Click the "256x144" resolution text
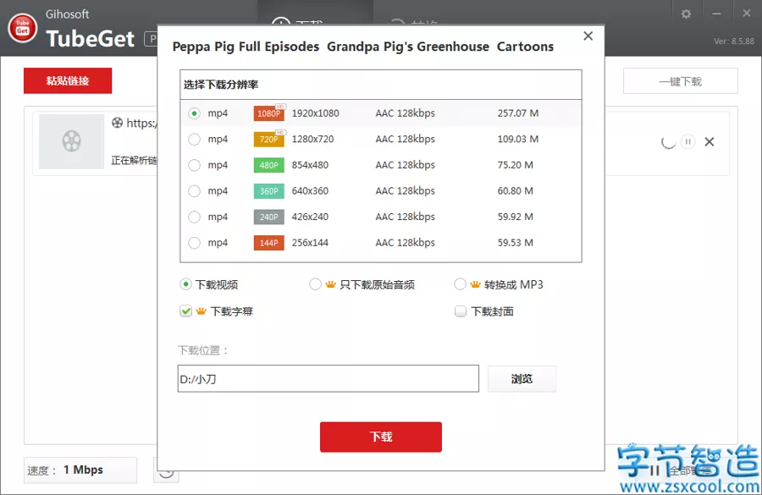Viewport: 762px width, 495px height. 310,242
